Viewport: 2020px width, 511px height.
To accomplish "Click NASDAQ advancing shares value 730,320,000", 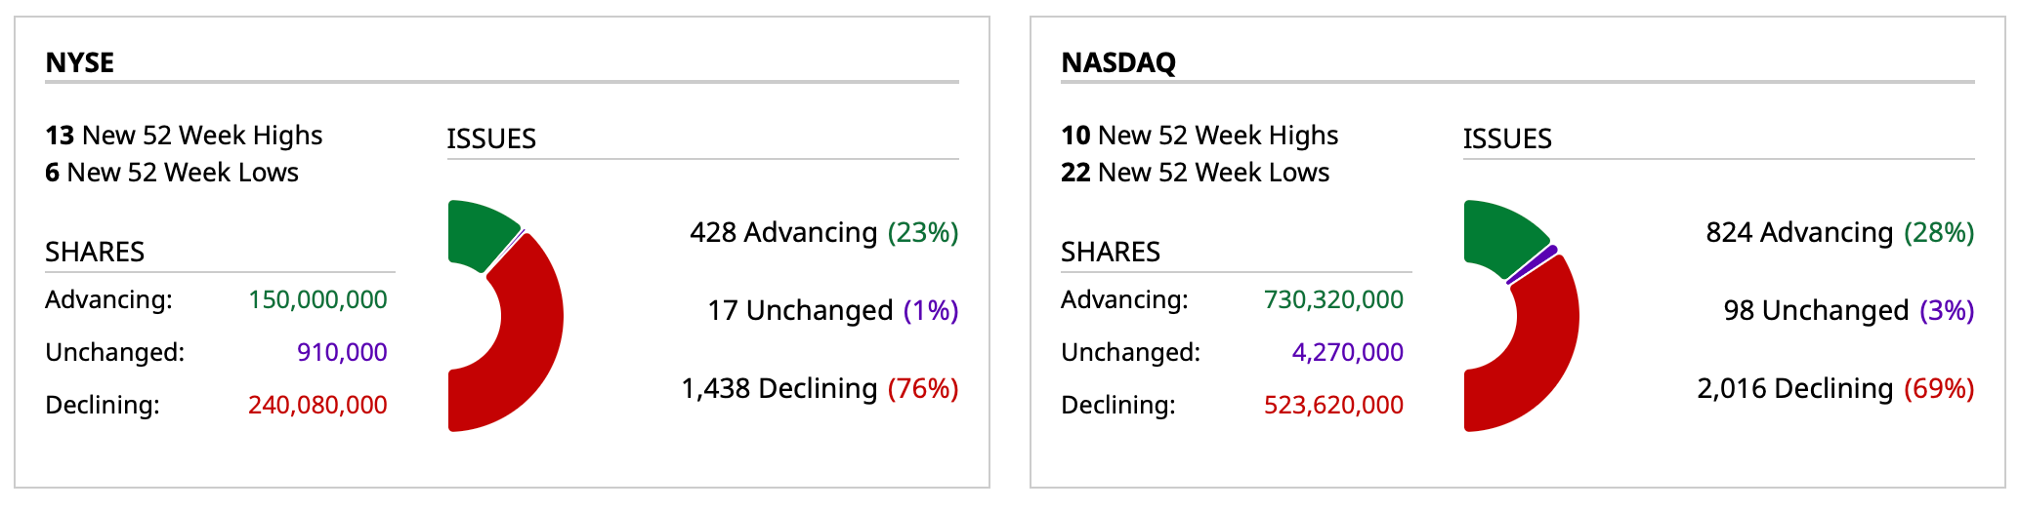I will pos(1333,299).
